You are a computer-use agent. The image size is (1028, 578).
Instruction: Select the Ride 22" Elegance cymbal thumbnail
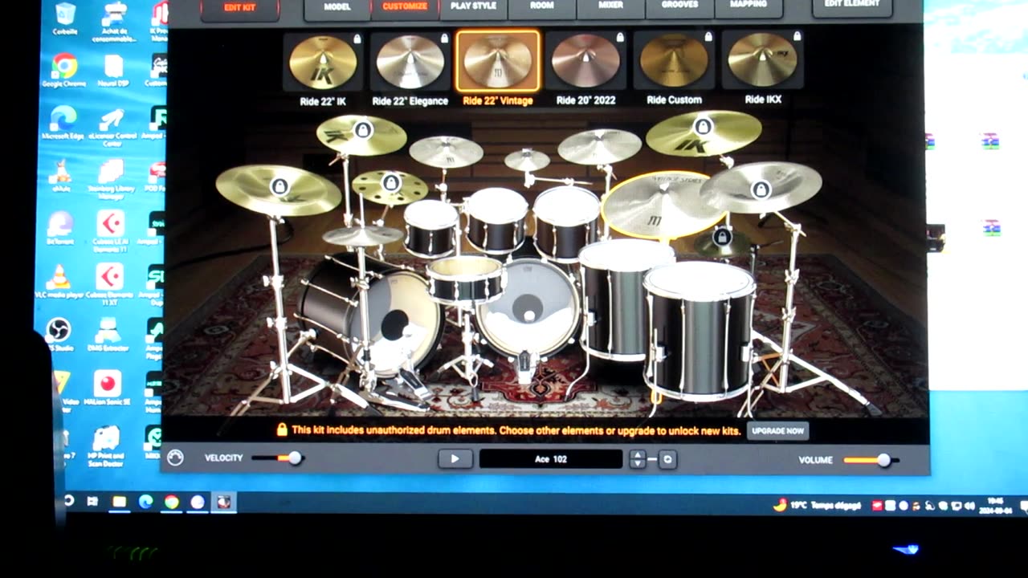[410, 62]
